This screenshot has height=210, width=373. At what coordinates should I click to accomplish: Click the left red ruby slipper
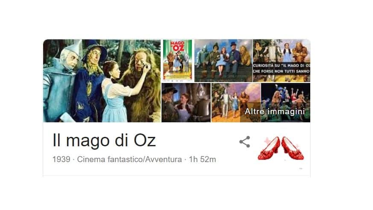pyautogui.click(x=269, y=148)
